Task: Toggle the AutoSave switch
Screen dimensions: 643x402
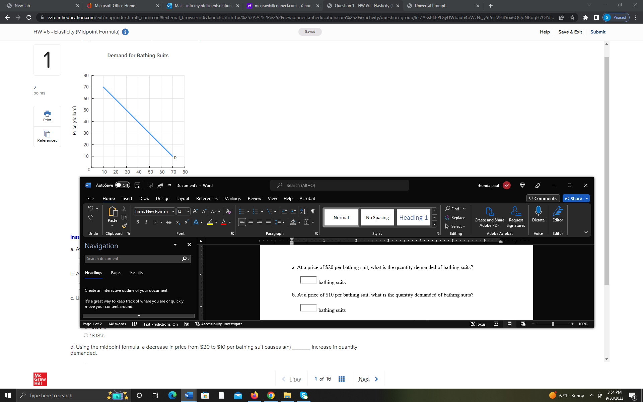Action: point(123,185)
